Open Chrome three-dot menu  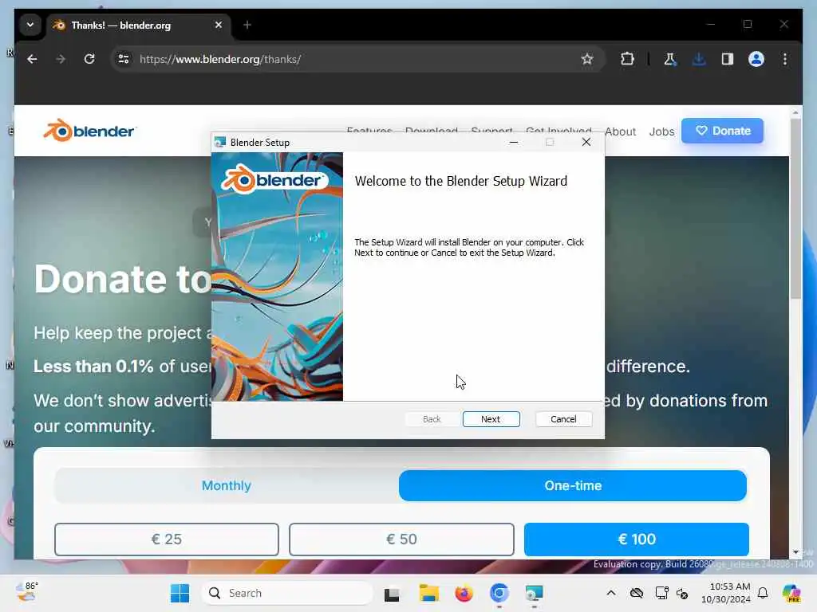pyautogui.click(x=785, y=59)
